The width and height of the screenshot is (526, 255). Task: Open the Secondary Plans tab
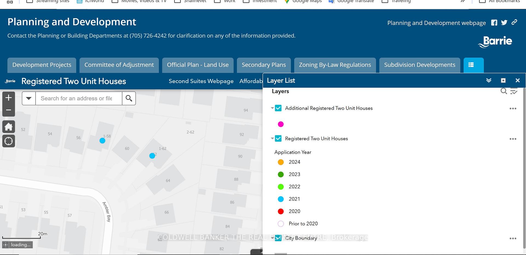tap(264, 65)
